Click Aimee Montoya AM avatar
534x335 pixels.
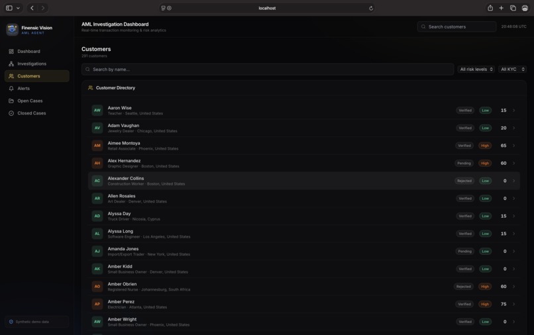pyautogui.click(x=97, y=146)
